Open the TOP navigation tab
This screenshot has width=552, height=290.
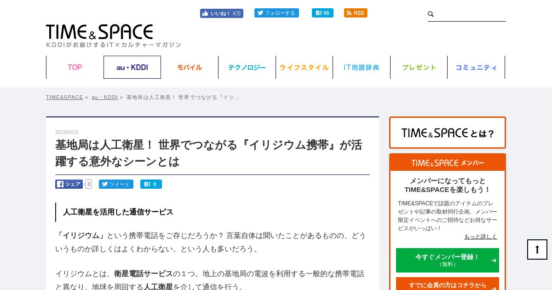point(75,67)
